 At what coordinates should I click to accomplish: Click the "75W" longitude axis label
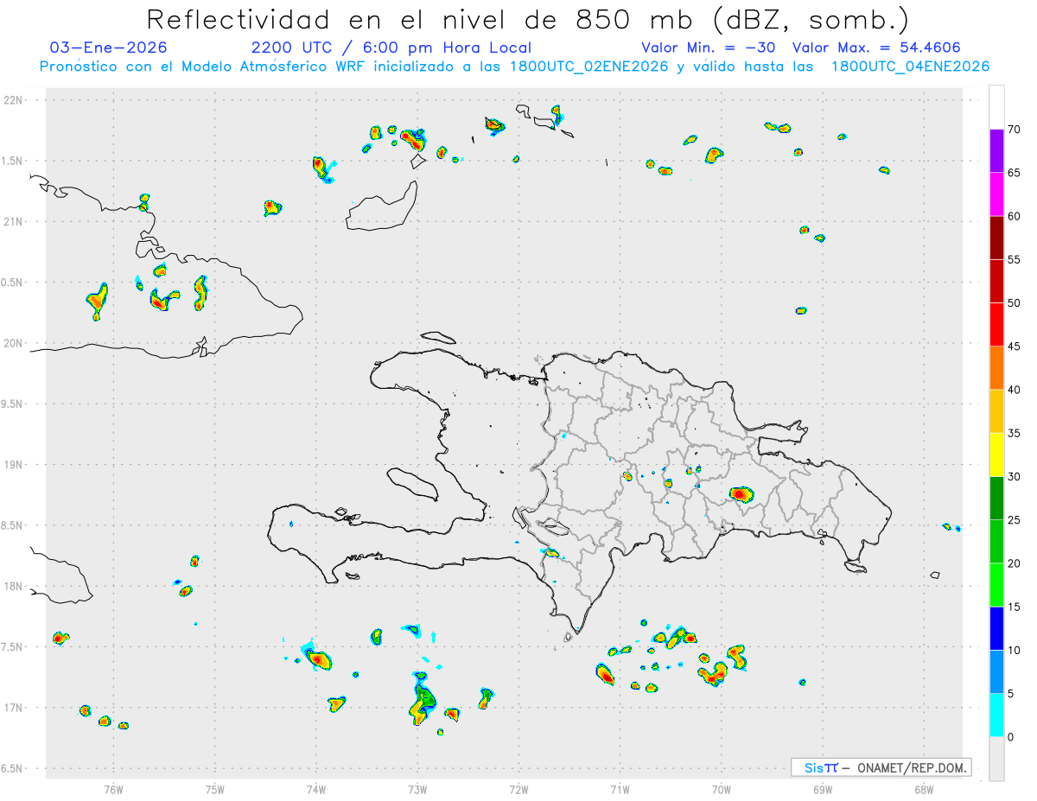pos(215,788)
